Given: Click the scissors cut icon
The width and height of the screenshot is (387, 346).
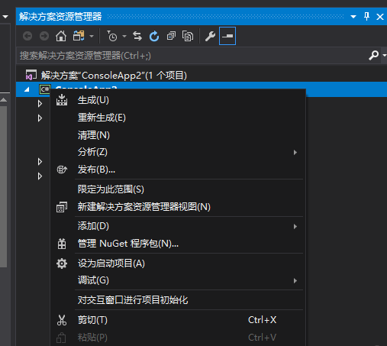Looking at the screenshot, I should click(62, 320).
